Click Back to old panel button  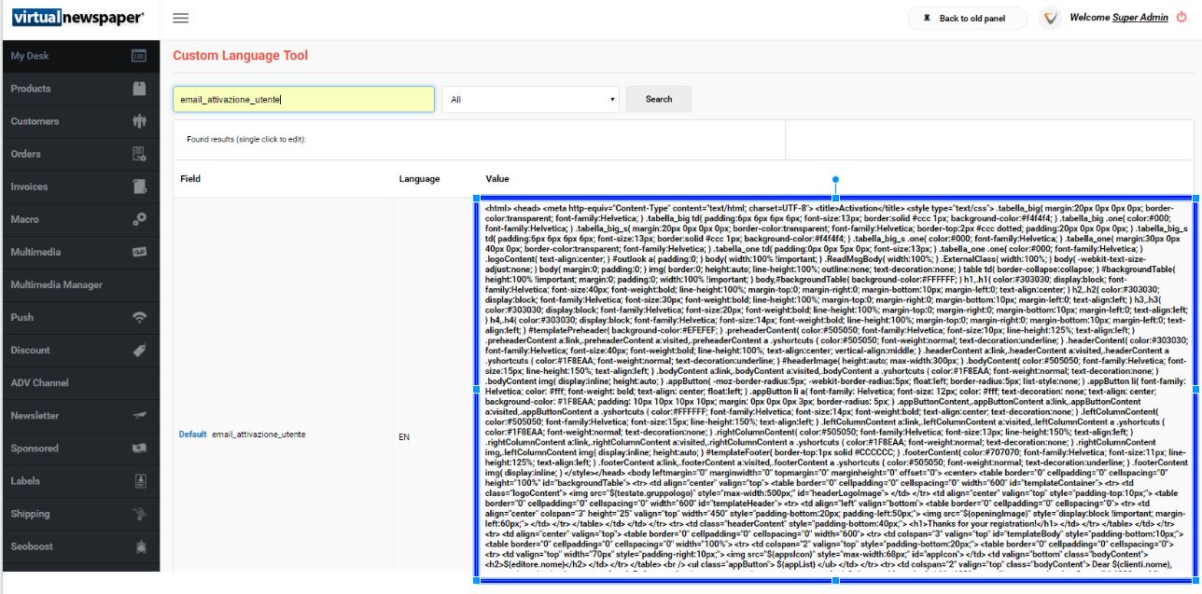pyautogui.click(x=967, y=18)
